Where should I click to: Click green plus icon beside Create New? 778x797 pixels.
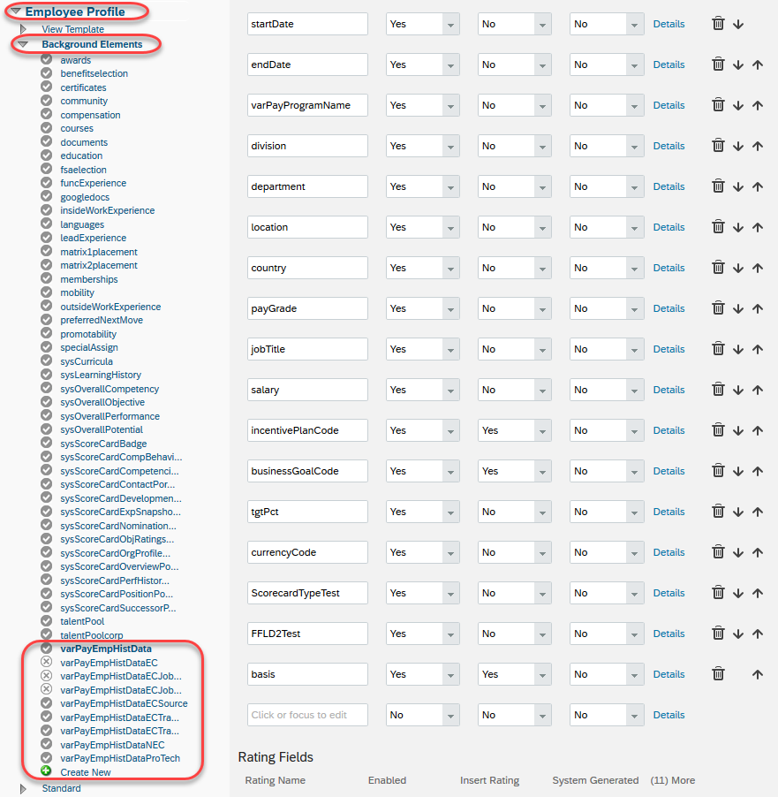point(46,771)
